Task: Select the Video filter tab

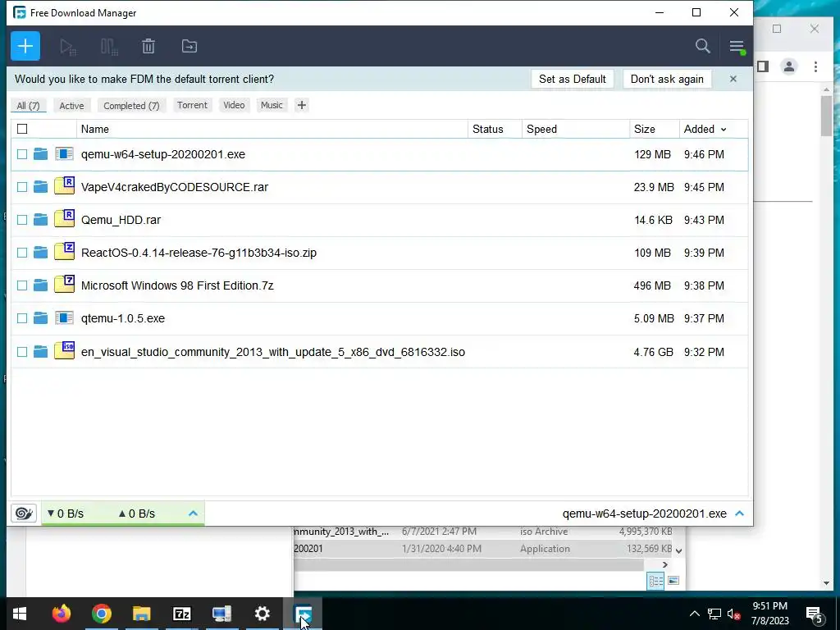Action: coord(234,105)
